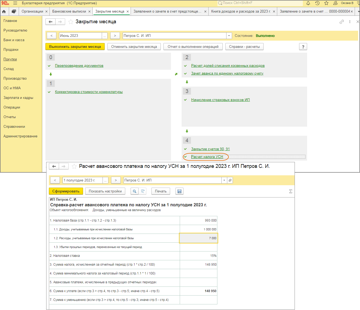Screen dimensions: 360x310
Task: Save the report using diskette icon
Action: pos(179,191)
